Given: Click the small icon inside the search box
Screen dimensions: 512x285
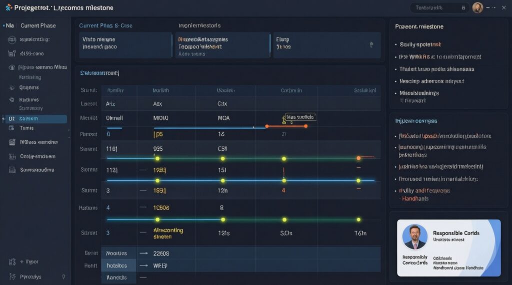Looking at the screenshot, I should point(463,8).
